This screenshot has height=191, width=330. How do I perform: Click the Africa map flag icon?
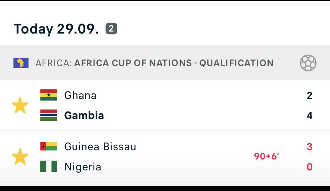(21, 63)
